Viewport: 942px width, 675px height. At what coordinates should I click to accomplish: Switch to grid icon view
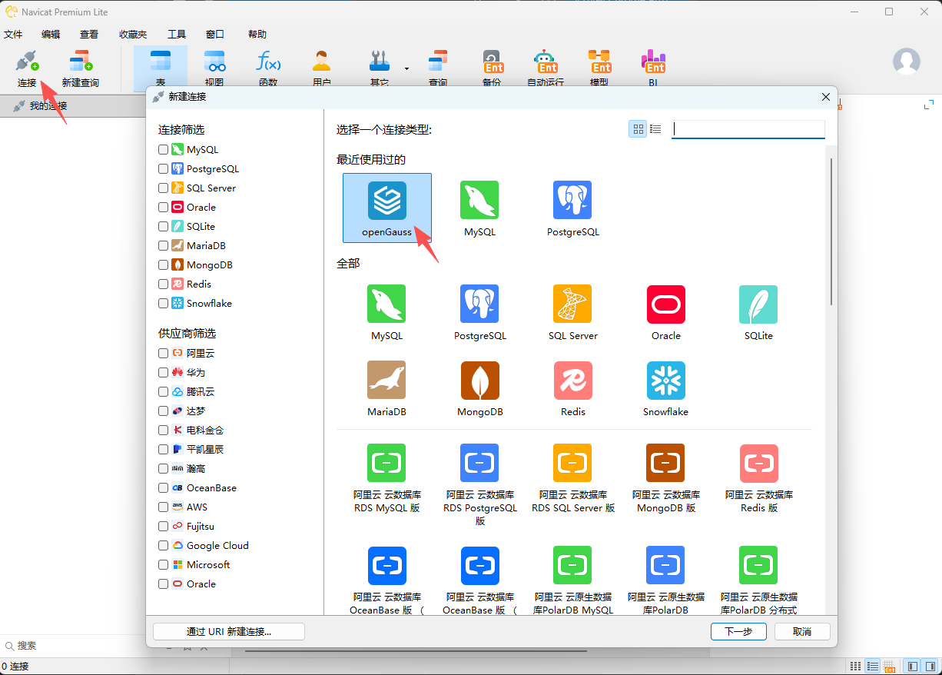[638, 129]
